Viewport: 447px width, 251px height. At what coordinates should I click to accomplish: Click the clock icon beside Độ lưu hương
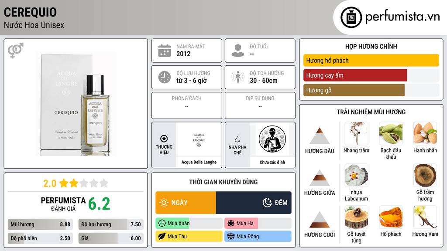165,77
